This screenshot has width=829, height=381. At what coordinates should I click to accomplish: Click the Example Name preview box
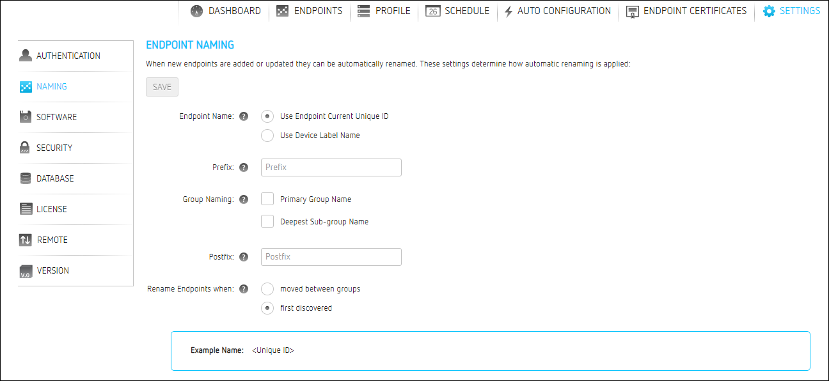(x=491, y=350)
